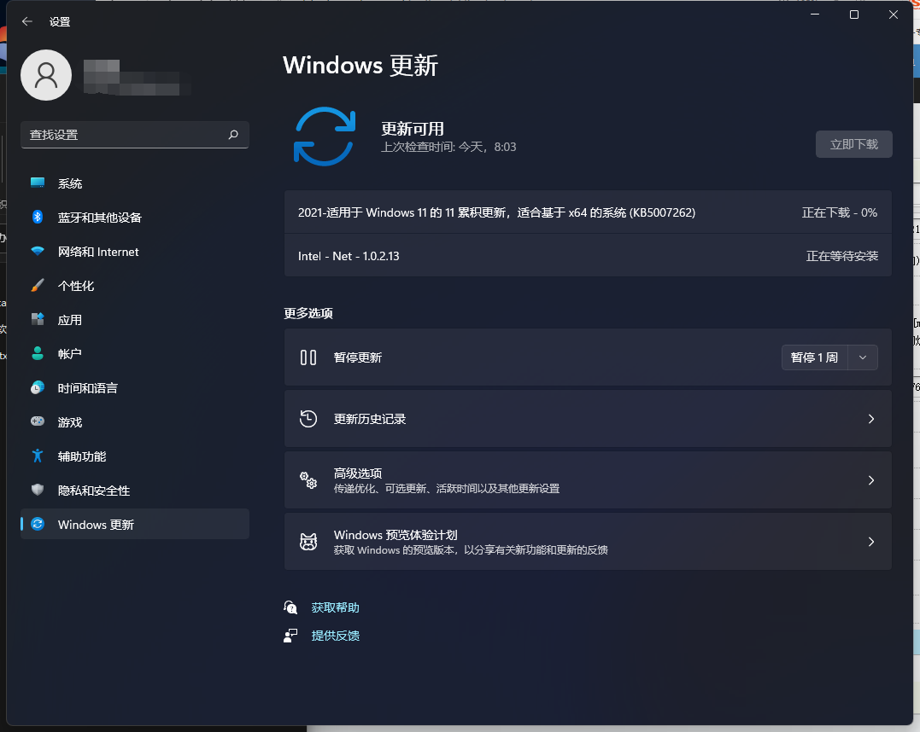Click the 系统 monitor icon
The height and width of the screenshot is (732, 920).
38,183
